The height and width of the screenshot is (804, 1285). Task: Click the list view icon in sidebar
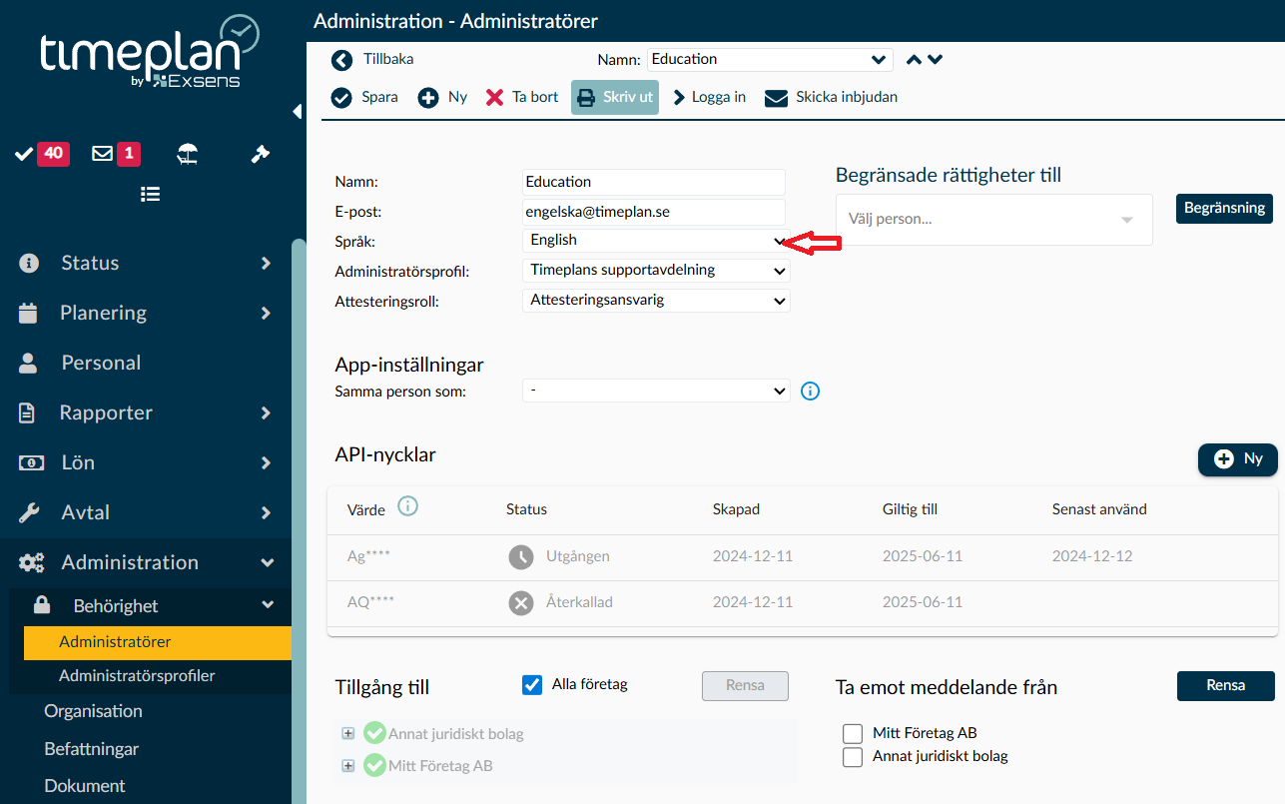(x=150, y=194)
